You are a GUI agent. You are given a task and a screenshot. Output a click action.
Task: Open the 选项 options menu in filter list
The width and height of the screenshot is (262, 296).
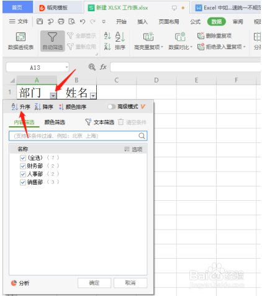(133, 149)
